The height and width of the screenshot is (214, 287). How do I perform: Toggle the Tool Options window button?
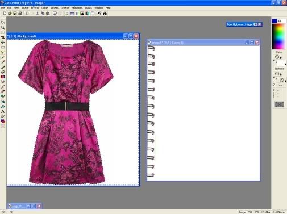[x=72, y=14]
